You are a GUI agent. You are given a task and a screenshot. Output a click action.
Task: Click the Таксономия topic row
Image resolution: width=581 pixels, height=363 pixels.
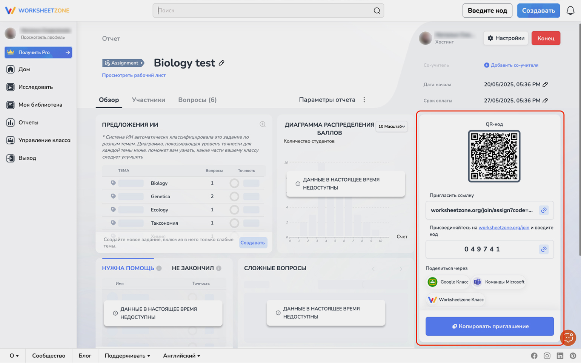pos(184,223)
